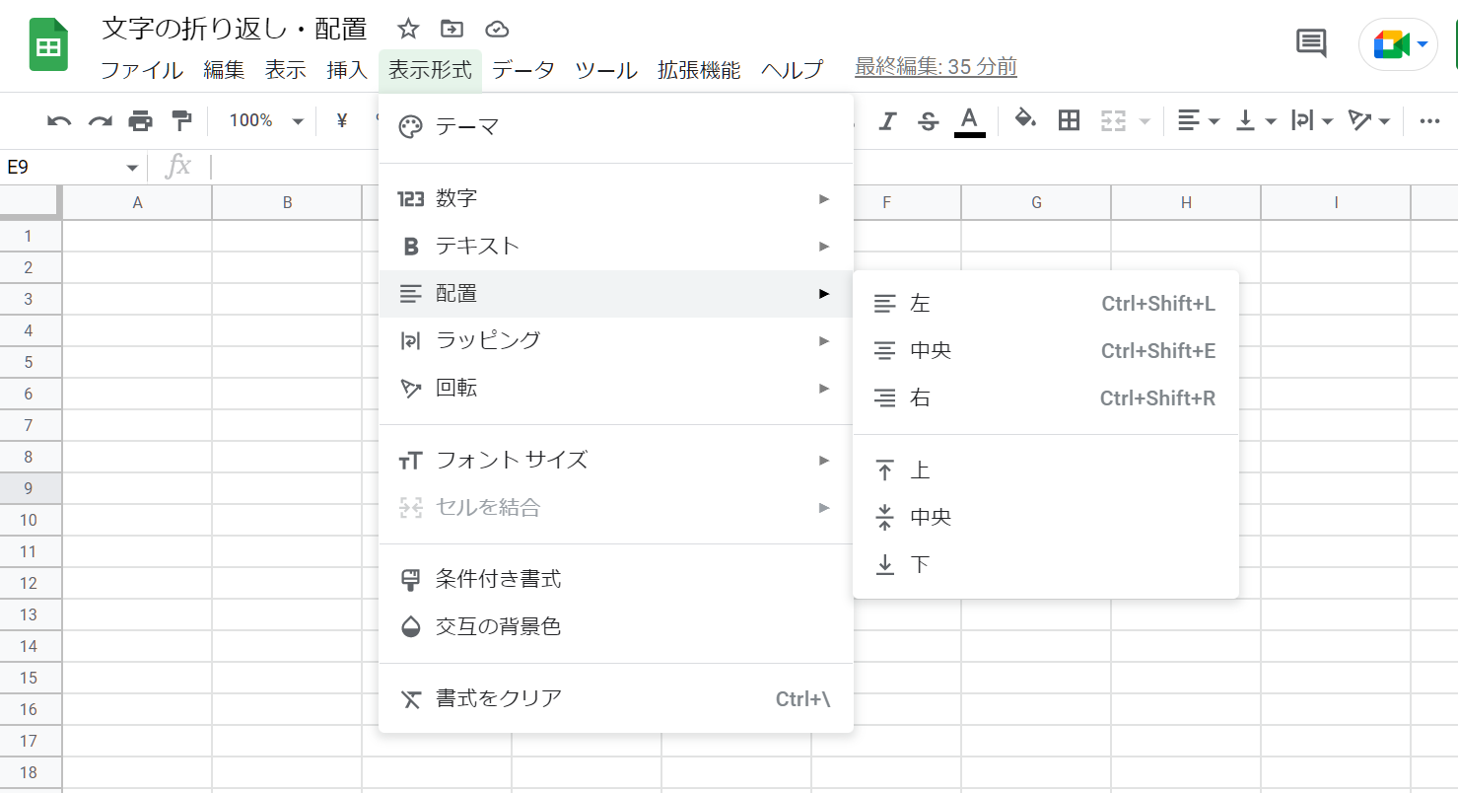Image resolution: width=1458 pixels, height=793 pixels.
Task: Open the text color picker
Action: tap(968, 119)
